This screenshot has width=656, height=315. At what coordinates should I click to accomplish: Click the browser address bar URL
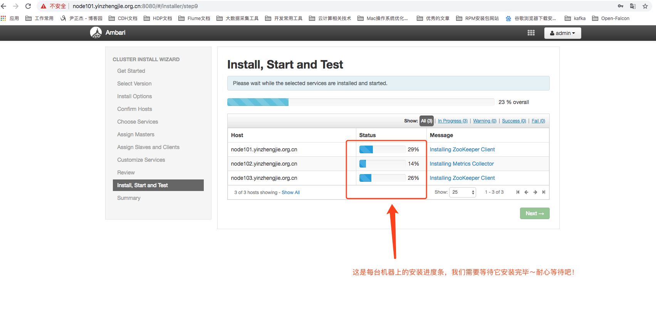coord(135,6)
